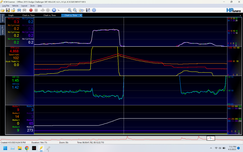This screenshot has width=243, height=152.
Task: Open the Log File menu
Action: [x=6, y=6]
